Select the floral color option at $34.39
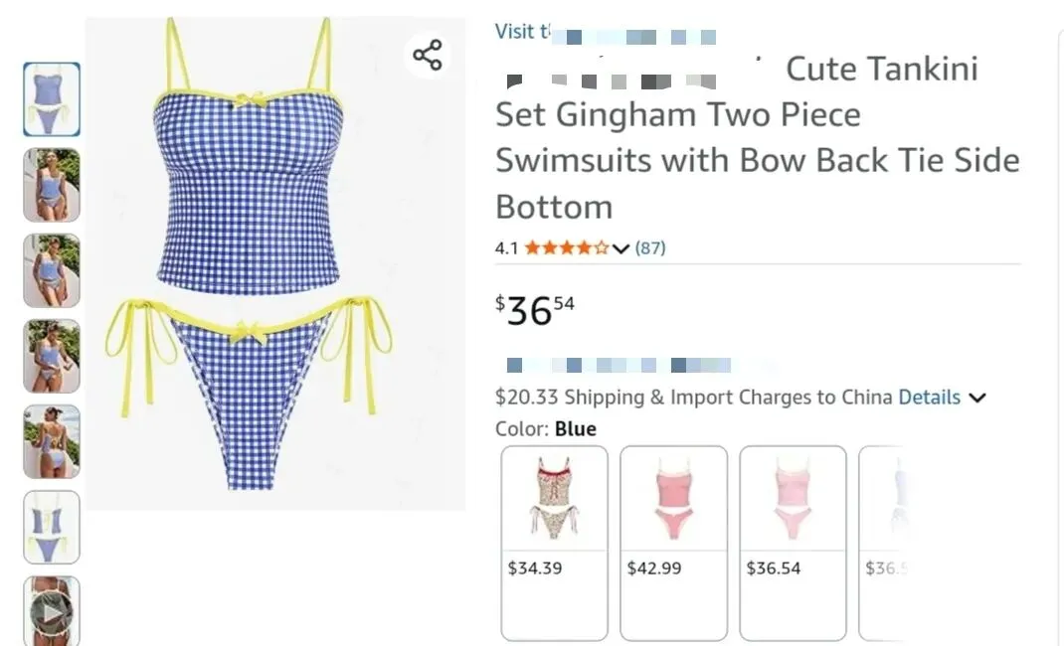The height and width of the screenshot is (646, 1064). (554, 542)
